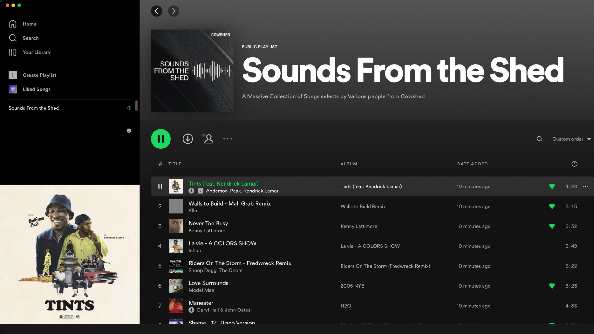
Task: Pause playback with the large green button
Action: [161, 139]
